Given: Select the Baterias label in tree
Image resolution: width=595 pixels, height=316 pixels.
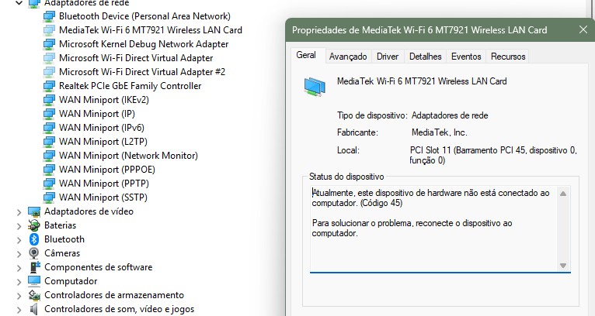Looking at the screenshot, I should click(x=61, y=225).
